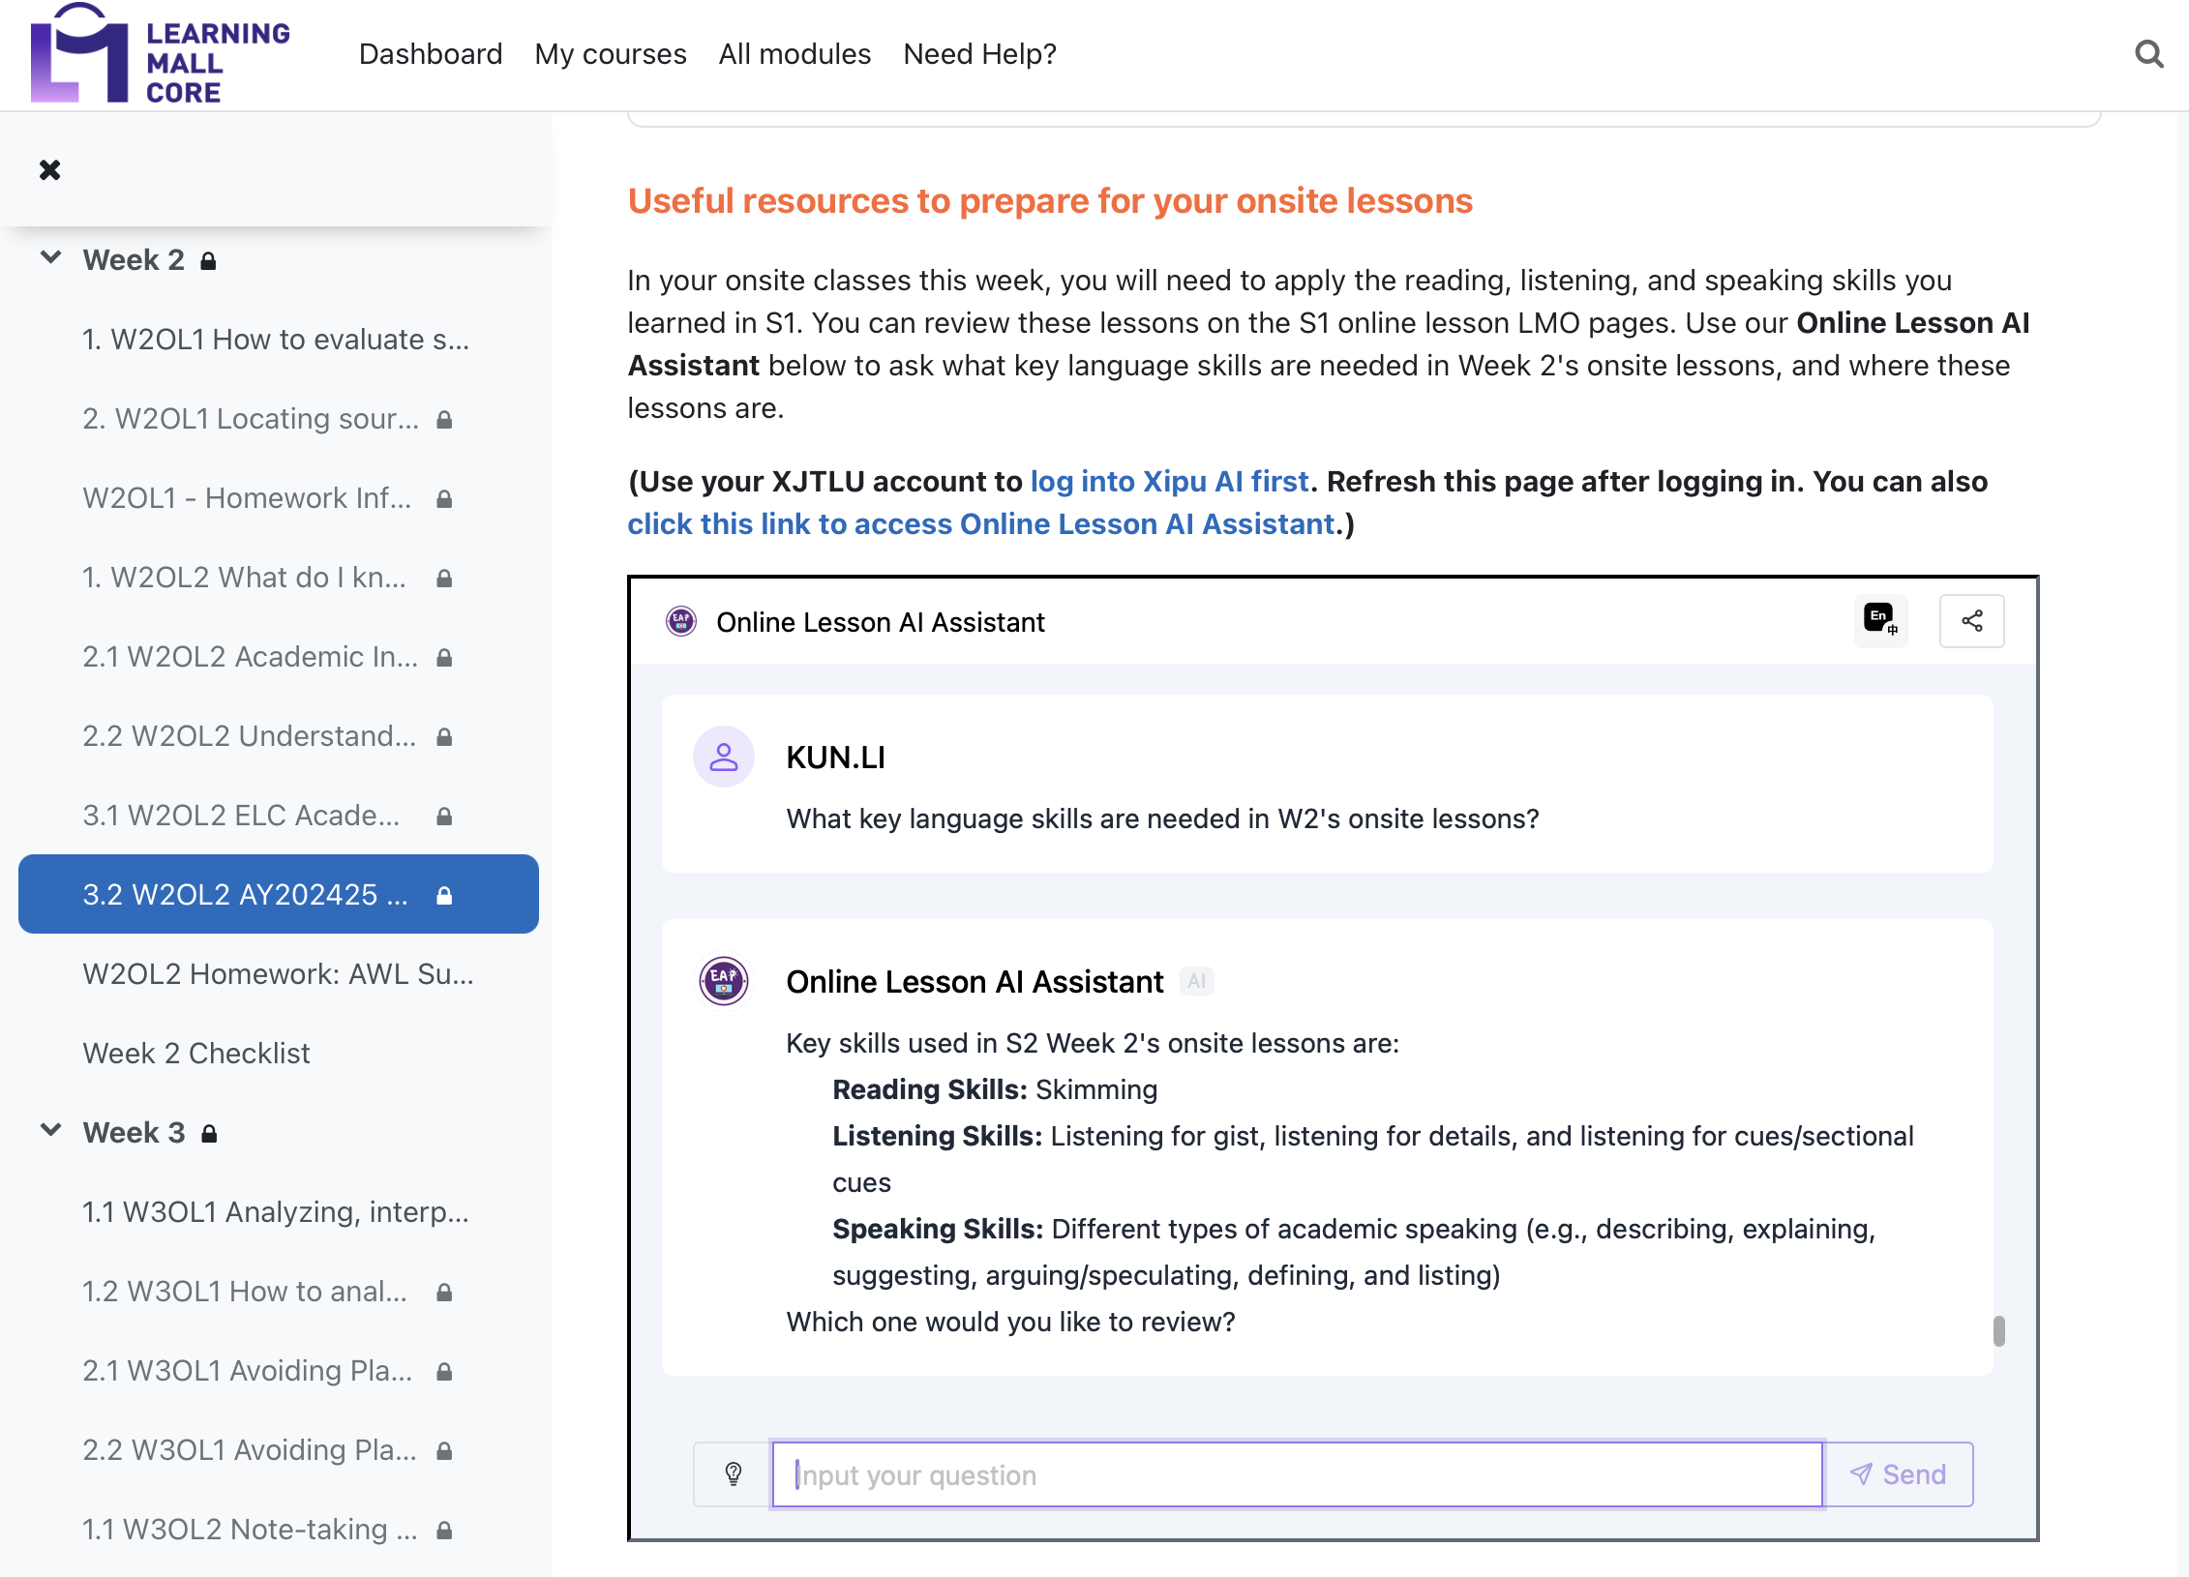Click the Learning Mall Core logo
Screen dimensions: 2189x1577
click(x=160, y=56)
